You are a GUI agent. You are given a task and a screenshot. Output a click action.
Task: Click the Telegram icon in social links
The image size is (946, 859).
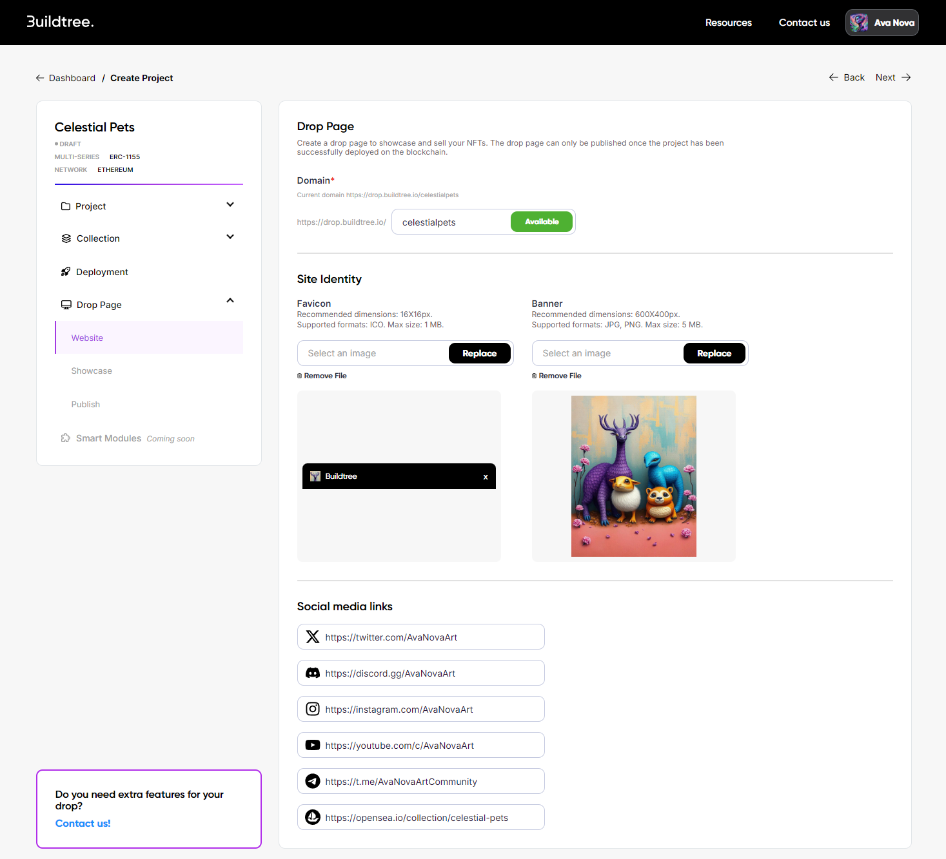pos(313,781)
